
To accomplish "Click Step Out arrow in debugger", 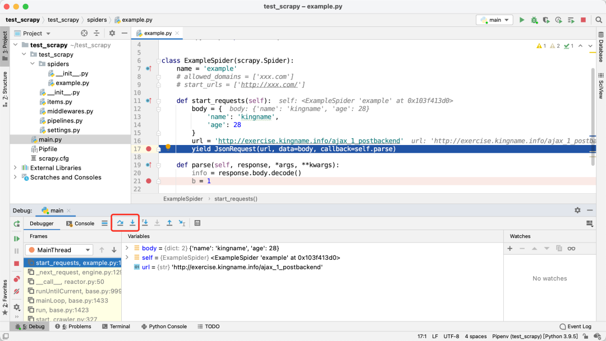I will click(169, 223).
